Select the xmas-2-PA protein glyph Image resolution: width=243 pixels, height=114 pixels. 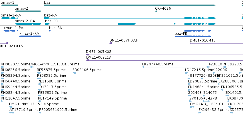[x=30, y=36]
